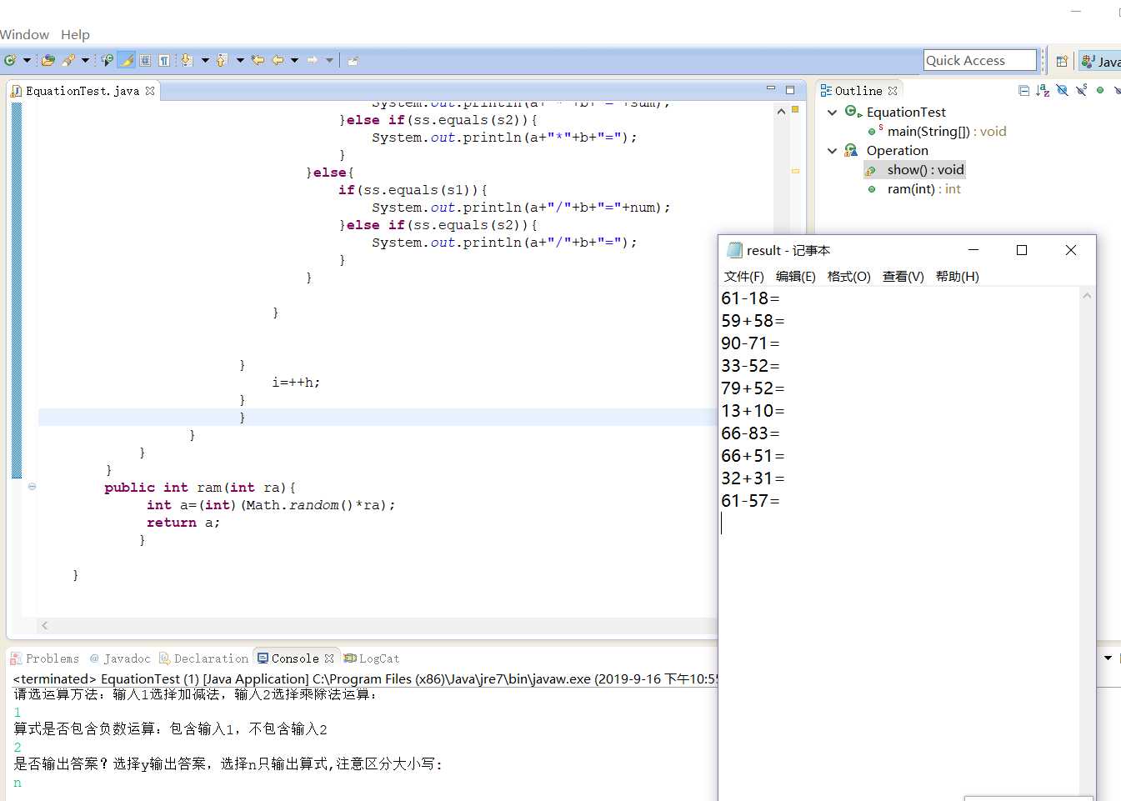Open 编辑(E) menu in Notepad
Viewport: 1121px width, 801px height.
tap(795, 277)
